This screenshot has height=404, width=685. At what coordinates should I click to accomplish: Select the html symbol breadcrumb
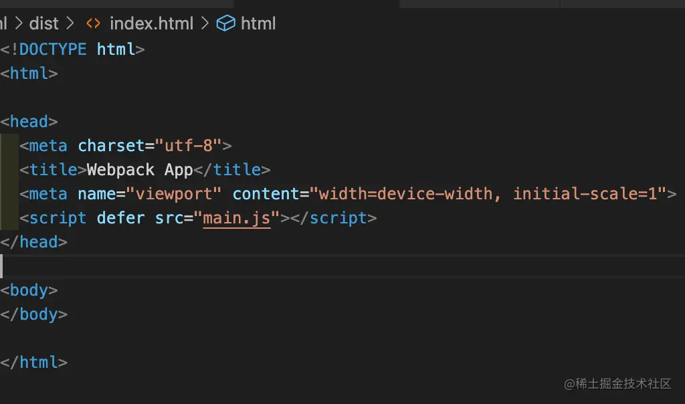[258, 24]
